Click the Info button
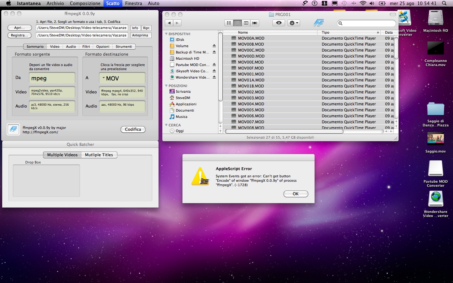 click(x=135, y=28)
